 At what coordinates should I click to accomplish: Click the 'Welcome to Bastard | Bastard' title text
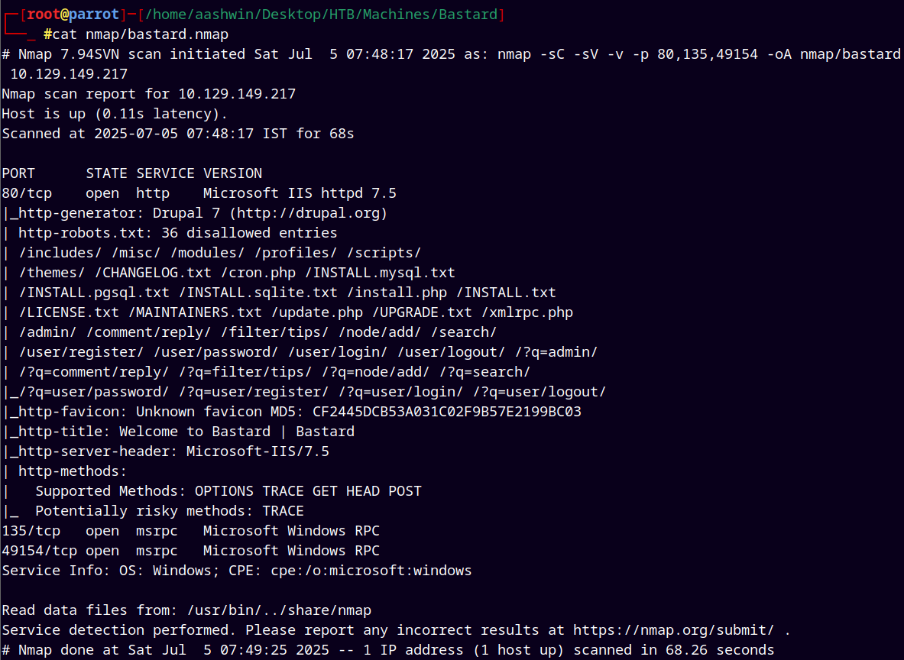click(x=237, y=432)
